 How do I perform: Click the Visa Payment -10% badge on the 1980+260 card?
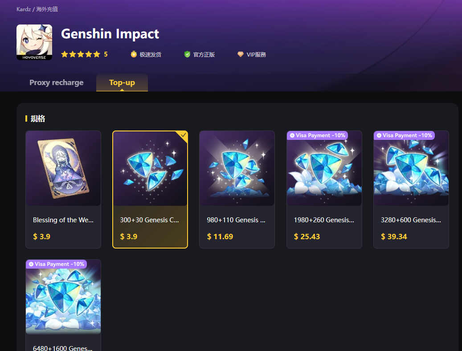pyautogui.click(x=317, y=135)
